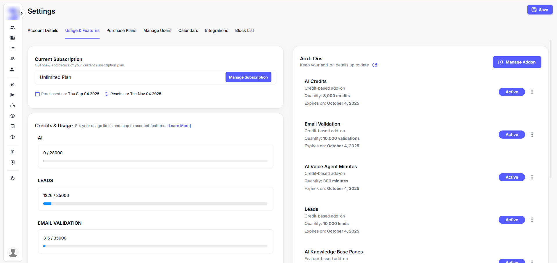Go to the Integrations tab
The width and height of the screenshot is (557, 263).
click(x=217, y=30)
